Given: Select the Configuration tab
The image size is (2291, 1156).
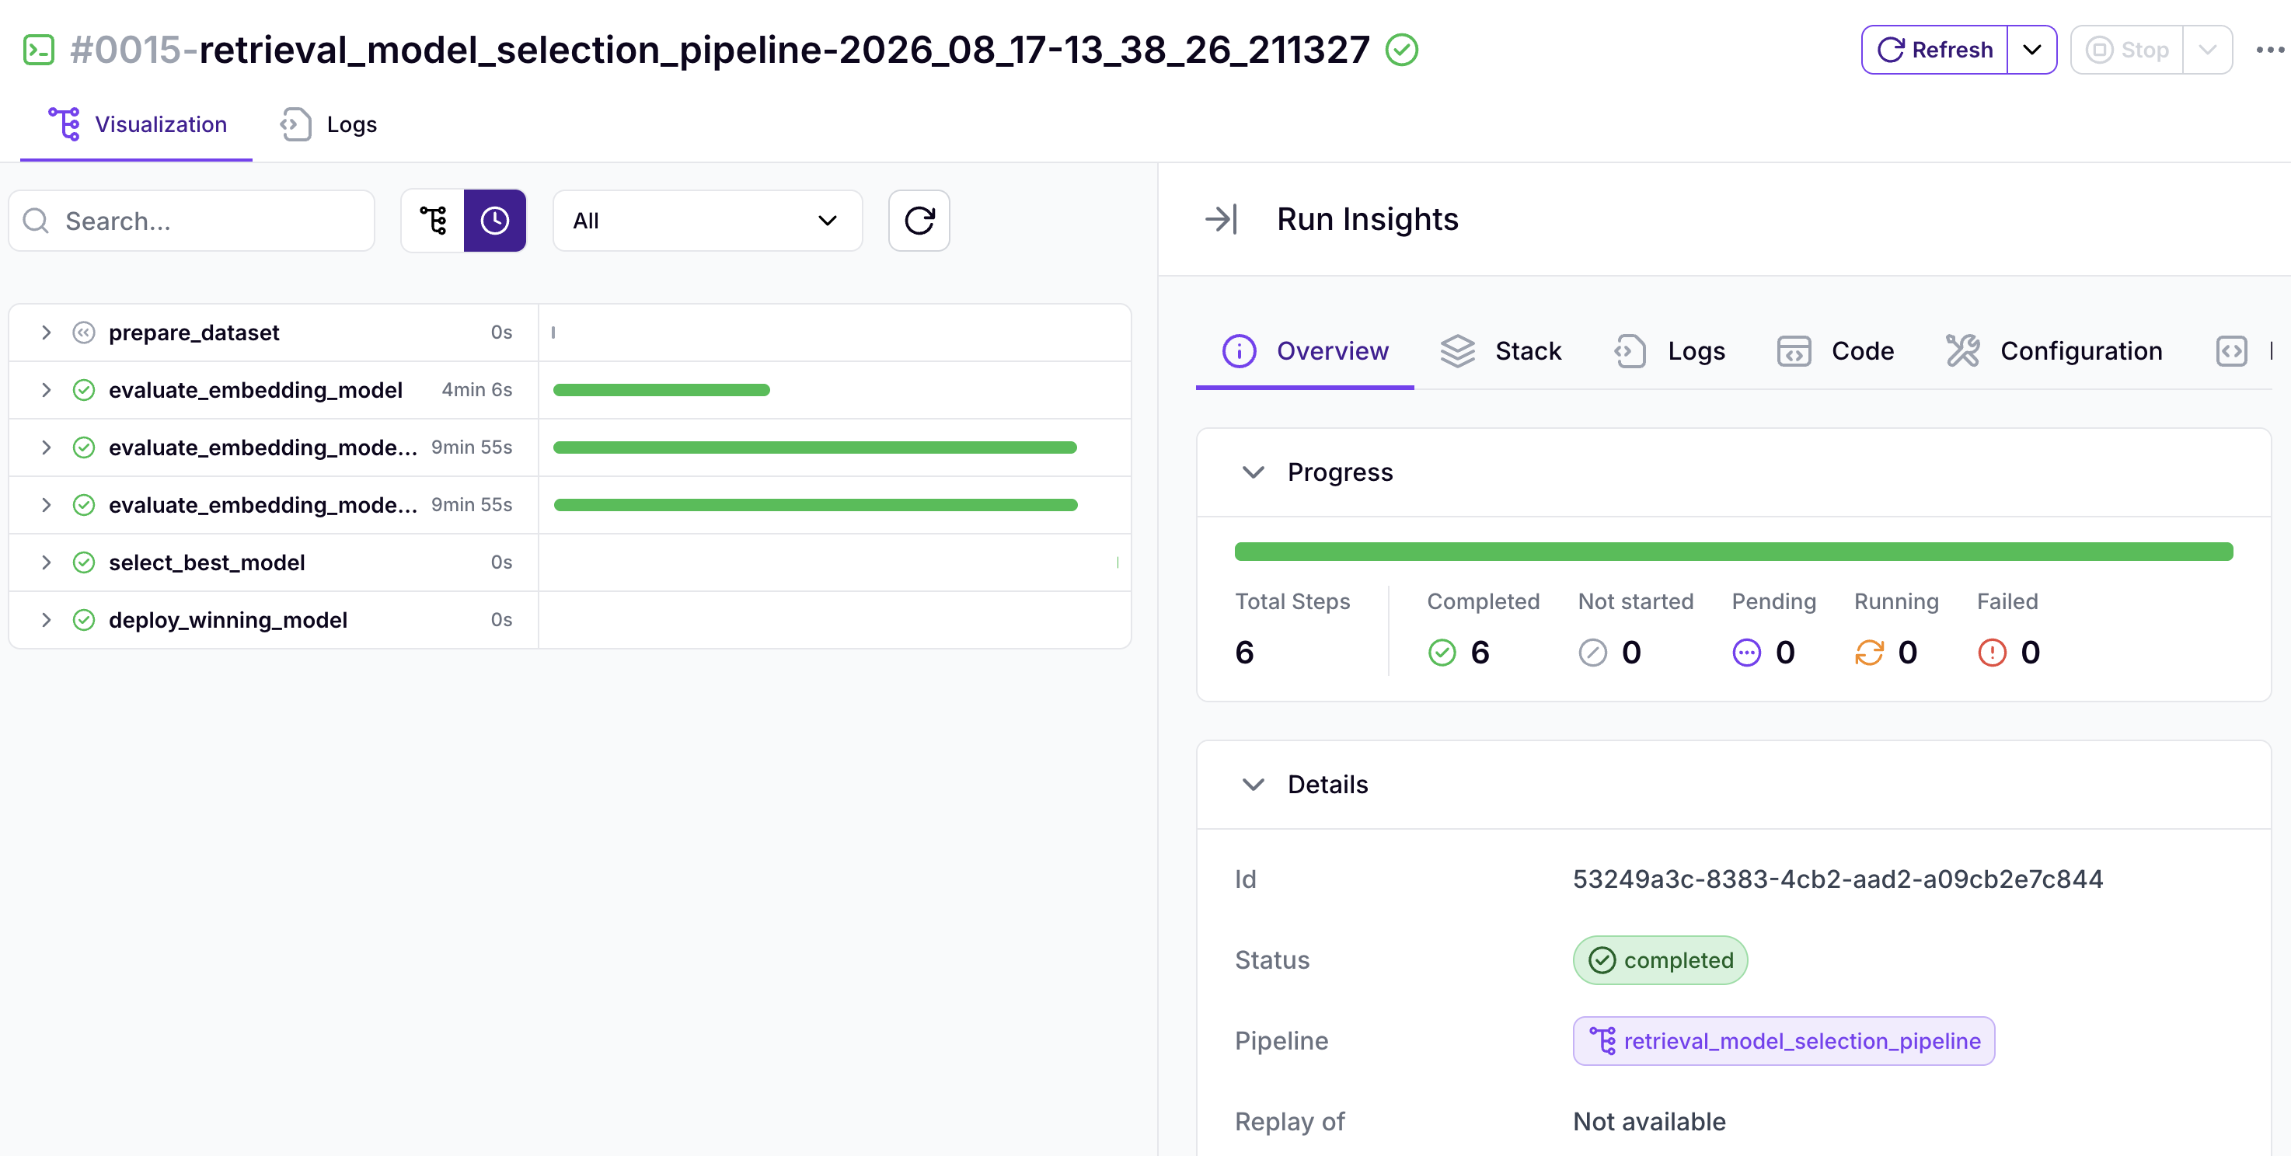Looking at the screenshot, I should click(2053, 351).
